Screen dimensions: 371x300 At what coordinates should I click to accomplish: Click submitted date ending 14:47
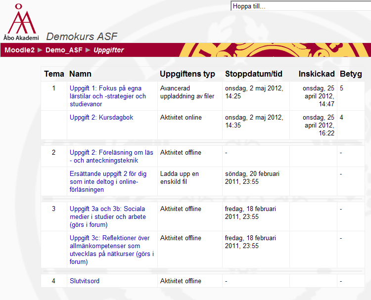coord(319,96)
